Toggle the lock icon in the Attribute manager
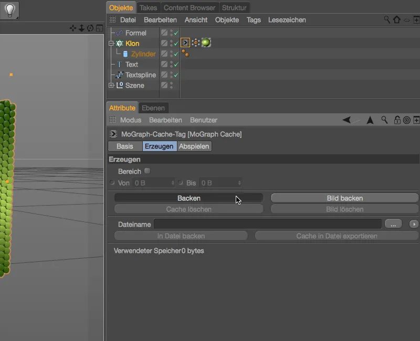This screenshot has width=420, height=341. click(397, 120)
